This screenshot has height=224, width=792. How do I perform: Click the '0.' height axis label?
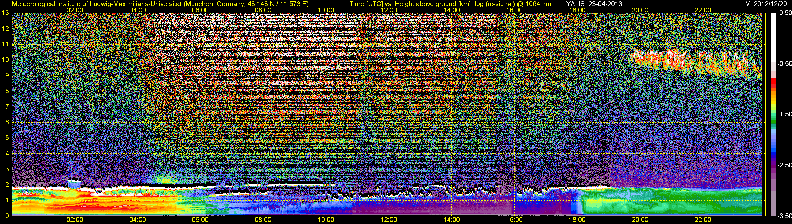pyautogui.click(x=7, y=216)
